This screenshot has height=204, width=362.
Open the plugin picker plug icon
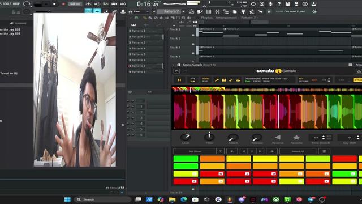[243, 11]
